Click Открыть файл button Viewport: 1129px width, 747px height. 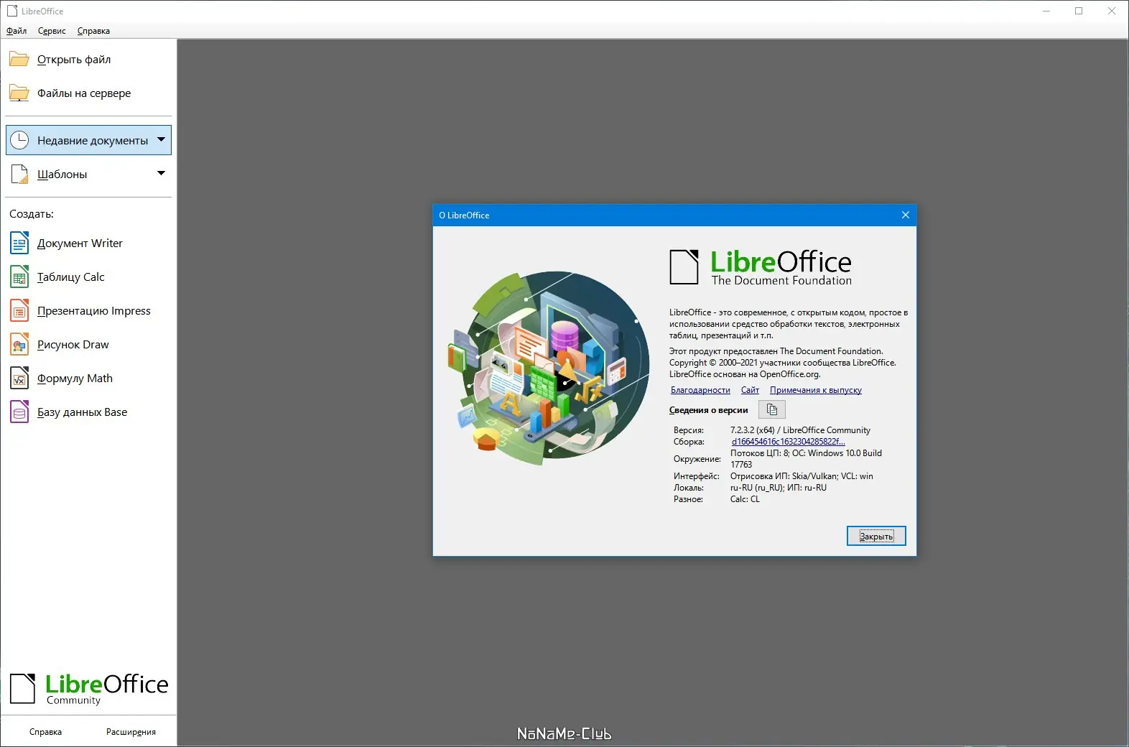[x=88, y=60]
